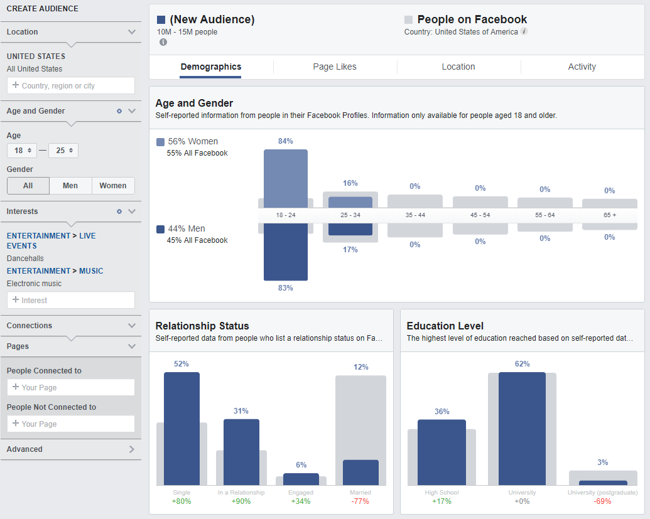Click the info icon beside United States of America
650x519 pixels.
[524, 31]
